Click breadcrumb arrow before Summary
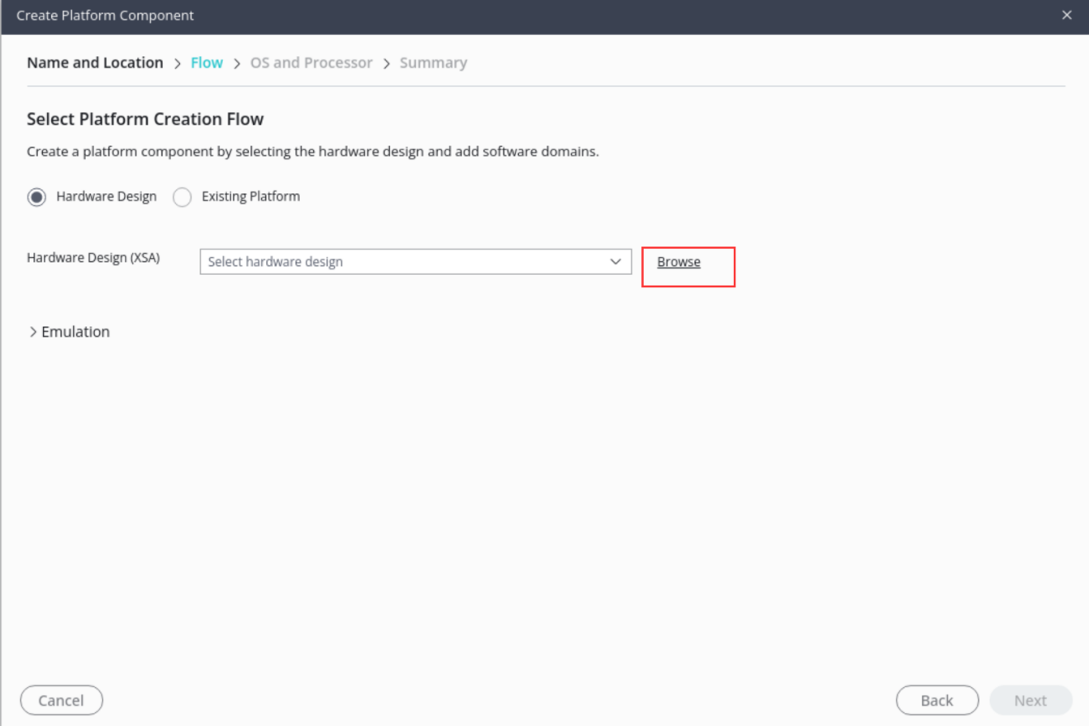The width and height of the screenshot is (1089, 726). tap(386, 64)
